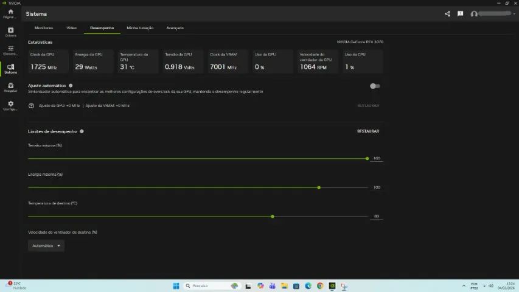Adjust the Tensão máxima slider handle
Image resolution: width=519 pixels, height=292 pixels.
tap(367, 159)
